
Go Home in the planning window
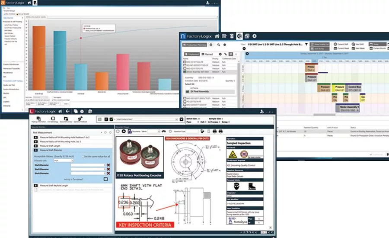[217, 36]
